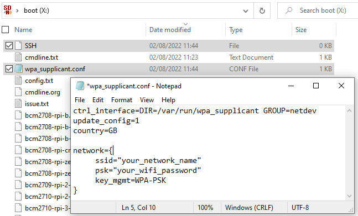Select wpa_supplicant.conf file name in Explorer
Image resolution: width=358 pixels, height=216 pixels.
click(55, 69)
